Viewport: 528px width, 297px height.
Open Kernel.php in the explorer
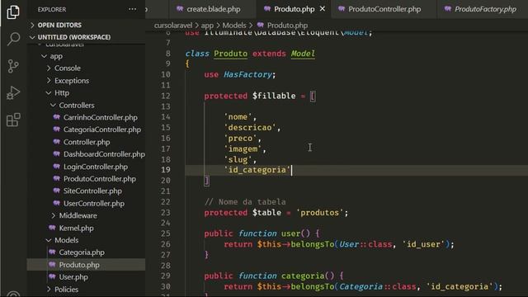(76, 228)
